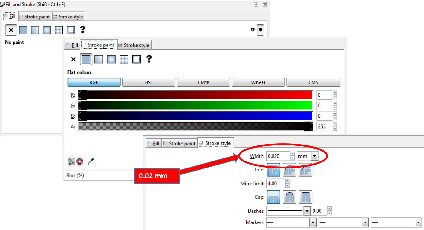Choose Radial gradient in the Stroke paint panel
Screen dimensions: 424x230
[111, 59]
